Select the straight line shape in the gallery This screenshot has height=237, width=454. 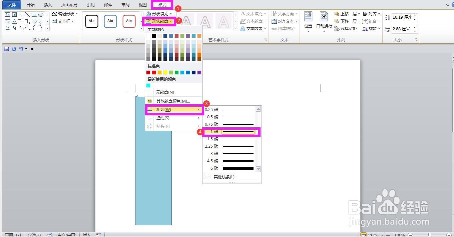tap(21, 15)
